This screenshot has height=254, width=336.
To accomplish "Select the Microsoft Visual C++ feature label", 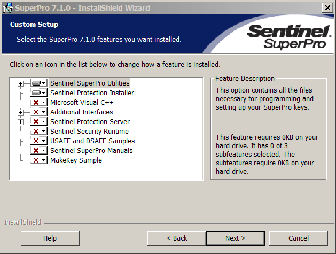I will point(82,103).
